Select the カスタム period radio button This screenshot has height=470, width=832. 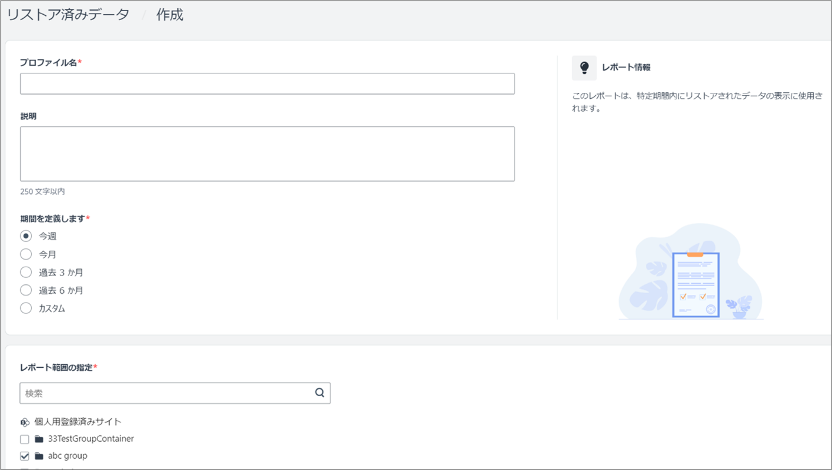(26, 308)
